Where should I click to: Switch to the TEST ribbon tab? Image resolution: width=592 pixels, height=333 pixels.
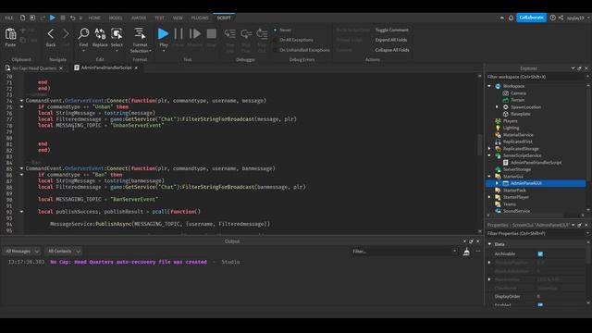(x=159, y=18)
